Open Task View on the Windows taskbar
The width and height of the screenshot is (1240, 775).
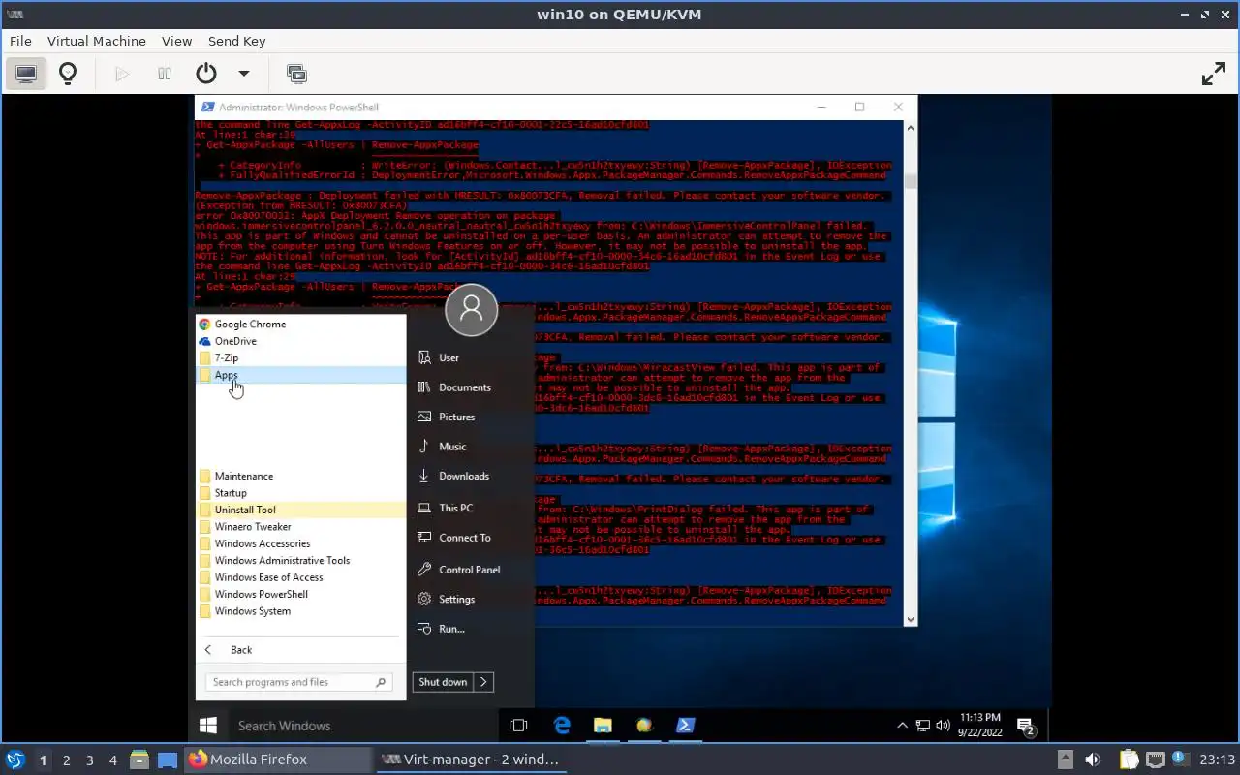click(x=518, y=725)
